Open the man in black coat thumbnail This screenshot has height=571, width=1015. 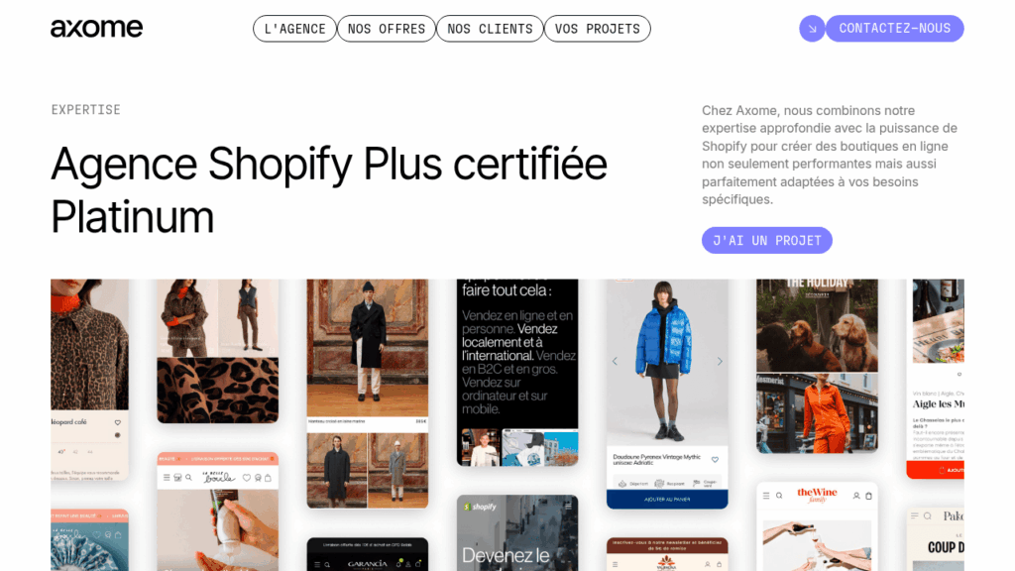point(367,348)
